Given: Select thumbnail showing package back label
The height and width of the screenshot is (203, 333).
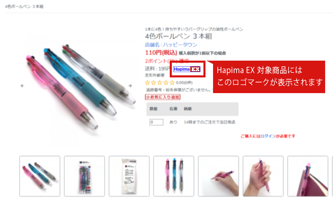Looking at the screenshot, I should (x=129, y=176).
